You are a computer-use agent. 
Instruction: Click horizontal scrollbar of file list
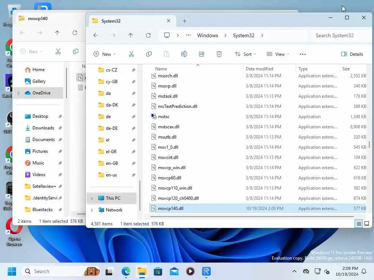pyautogui.click(x=252, y=217)
